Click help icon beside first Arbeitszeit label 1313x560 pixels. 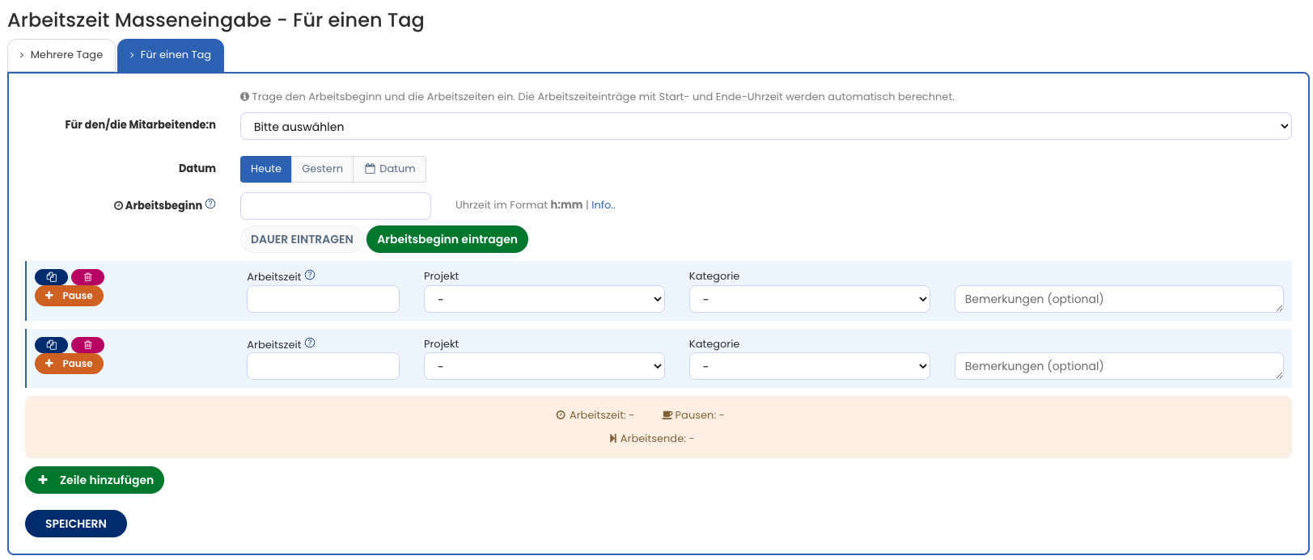(310, 276)
